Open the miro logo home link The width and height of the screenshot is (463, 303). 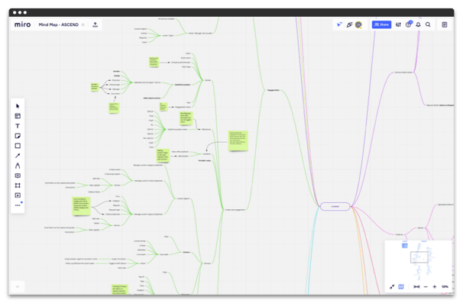[22, 24]
